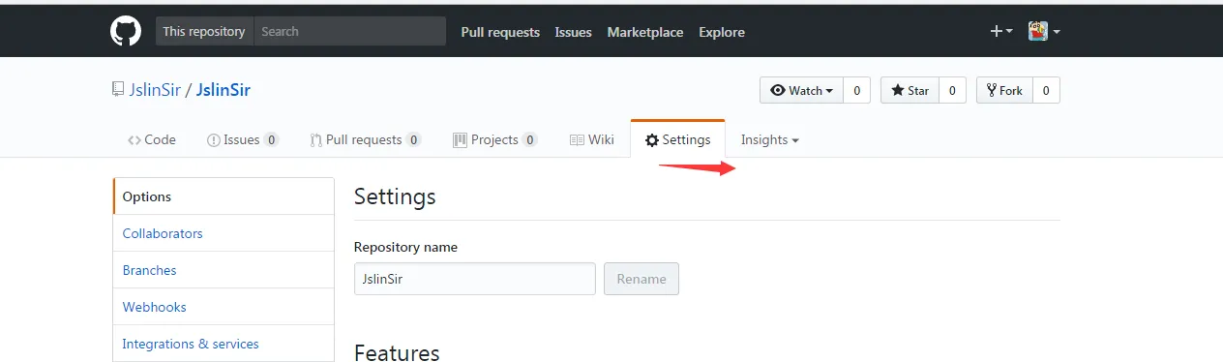Select the fork icon on Fork button
This screenshot has width=1223, height=362.
[x=992, y=90]
